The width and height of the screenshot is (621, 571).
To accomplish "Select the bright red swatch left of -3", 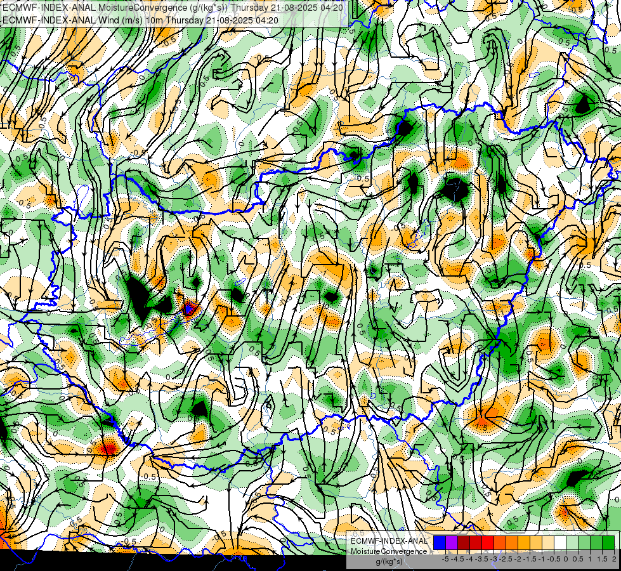I will (488, 543).
